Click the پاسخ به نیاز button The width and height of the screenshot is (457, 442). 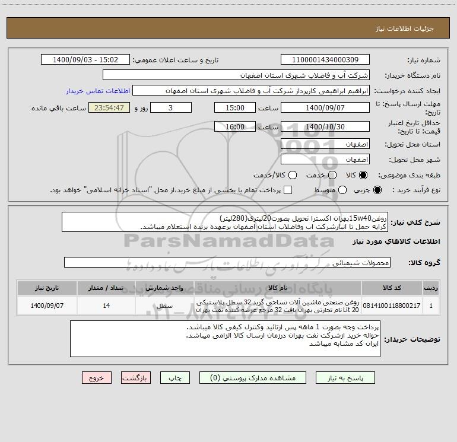tap(345, 378)
